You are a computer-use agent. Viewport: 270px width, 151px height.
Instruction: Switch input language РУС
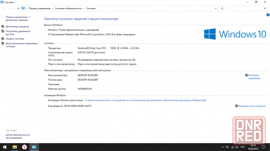[x=243, y=147]
